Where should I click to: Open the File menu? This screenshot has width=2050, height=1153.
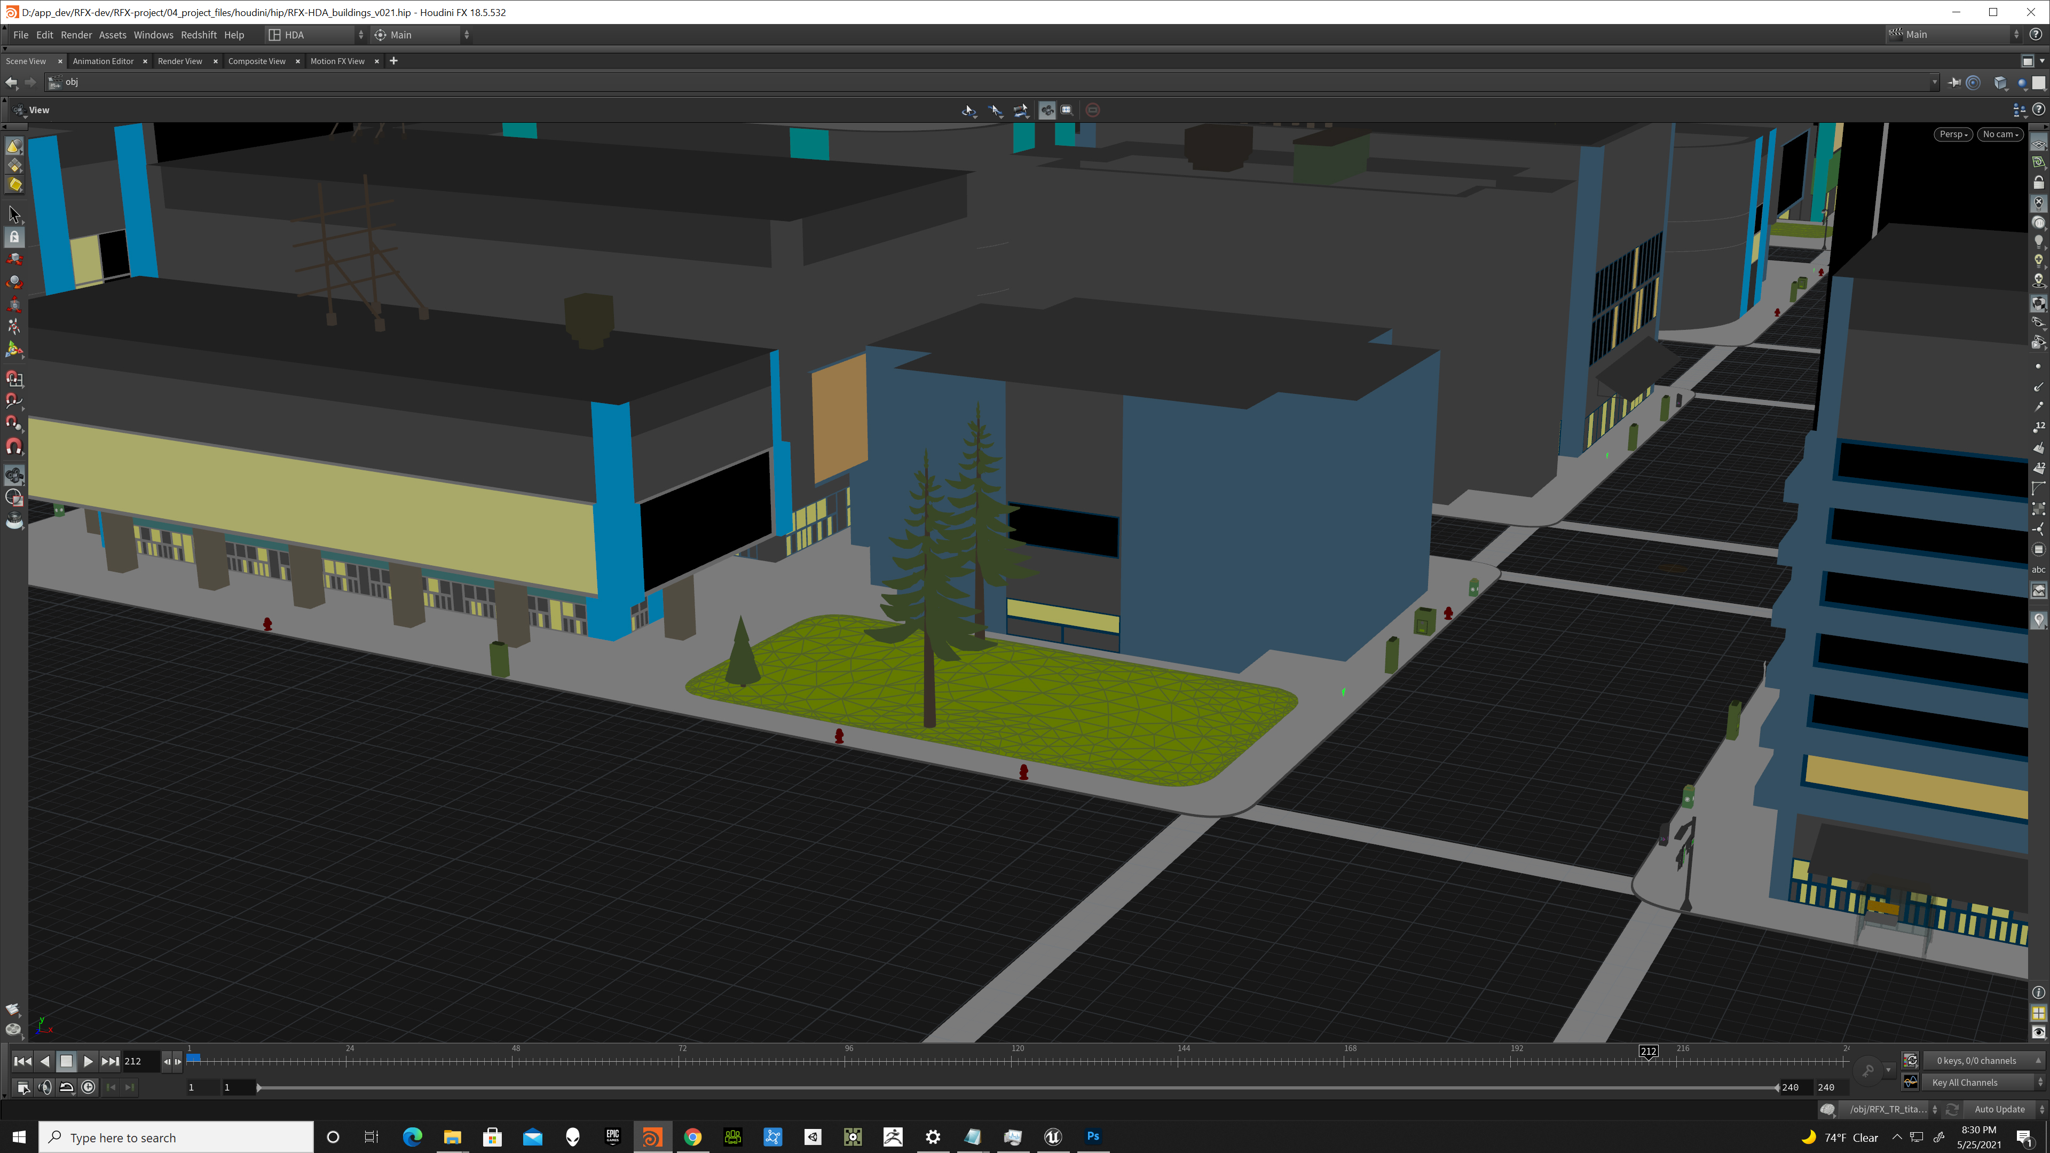tap(21, 35)
